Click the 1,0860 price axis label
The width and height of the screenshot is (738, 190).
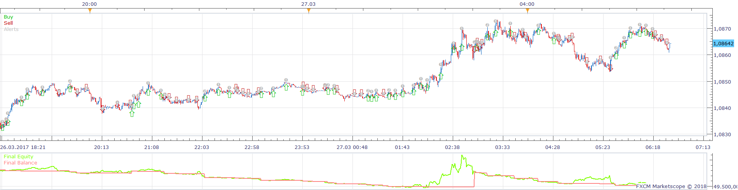[x=722, y=55]
